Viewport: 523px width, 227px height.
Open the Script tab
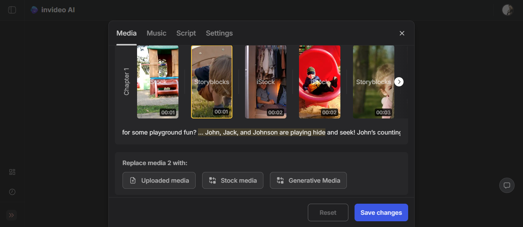186,33
